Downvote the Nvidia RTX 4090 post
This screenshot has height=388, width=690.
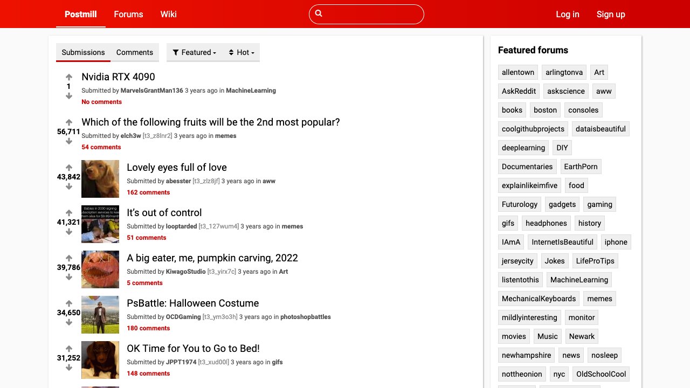point(69,96)
